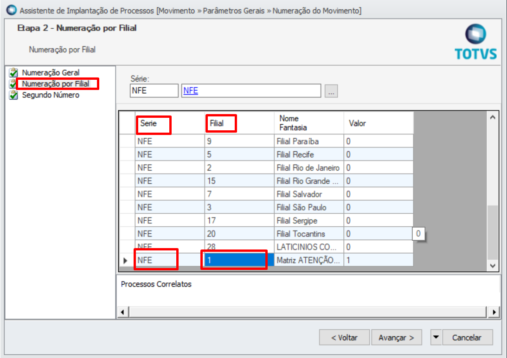Click the Processos Correlatos left scroll arrow
The height and width of the screenshot is (358, 507).
[122, 312]
